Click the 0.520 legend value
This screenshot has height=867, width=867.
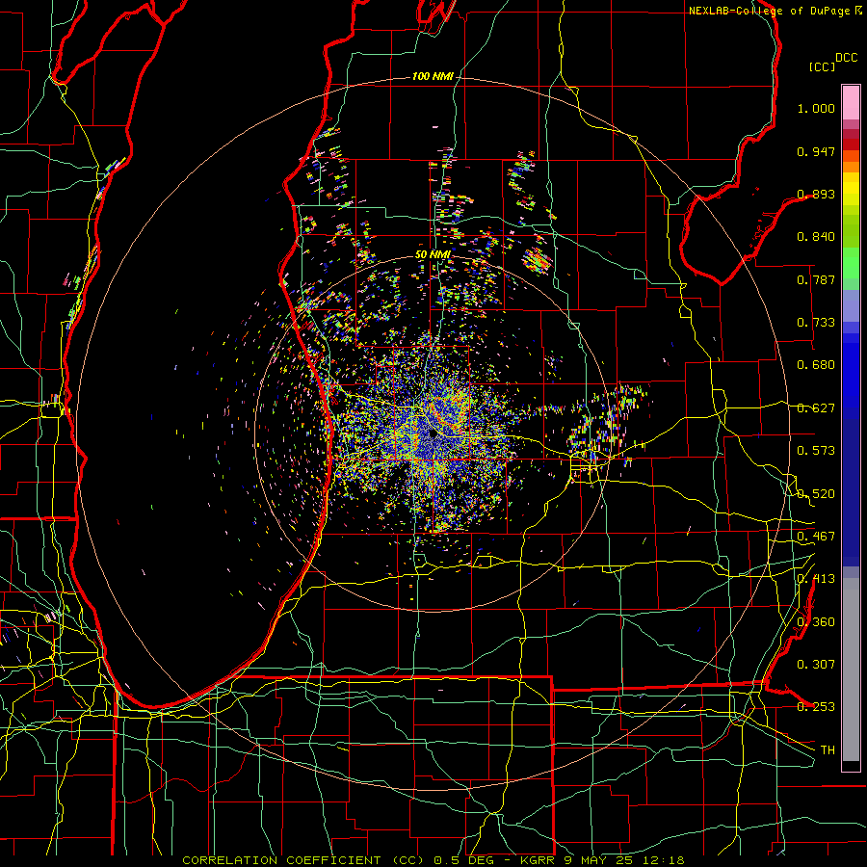point(816,494)
